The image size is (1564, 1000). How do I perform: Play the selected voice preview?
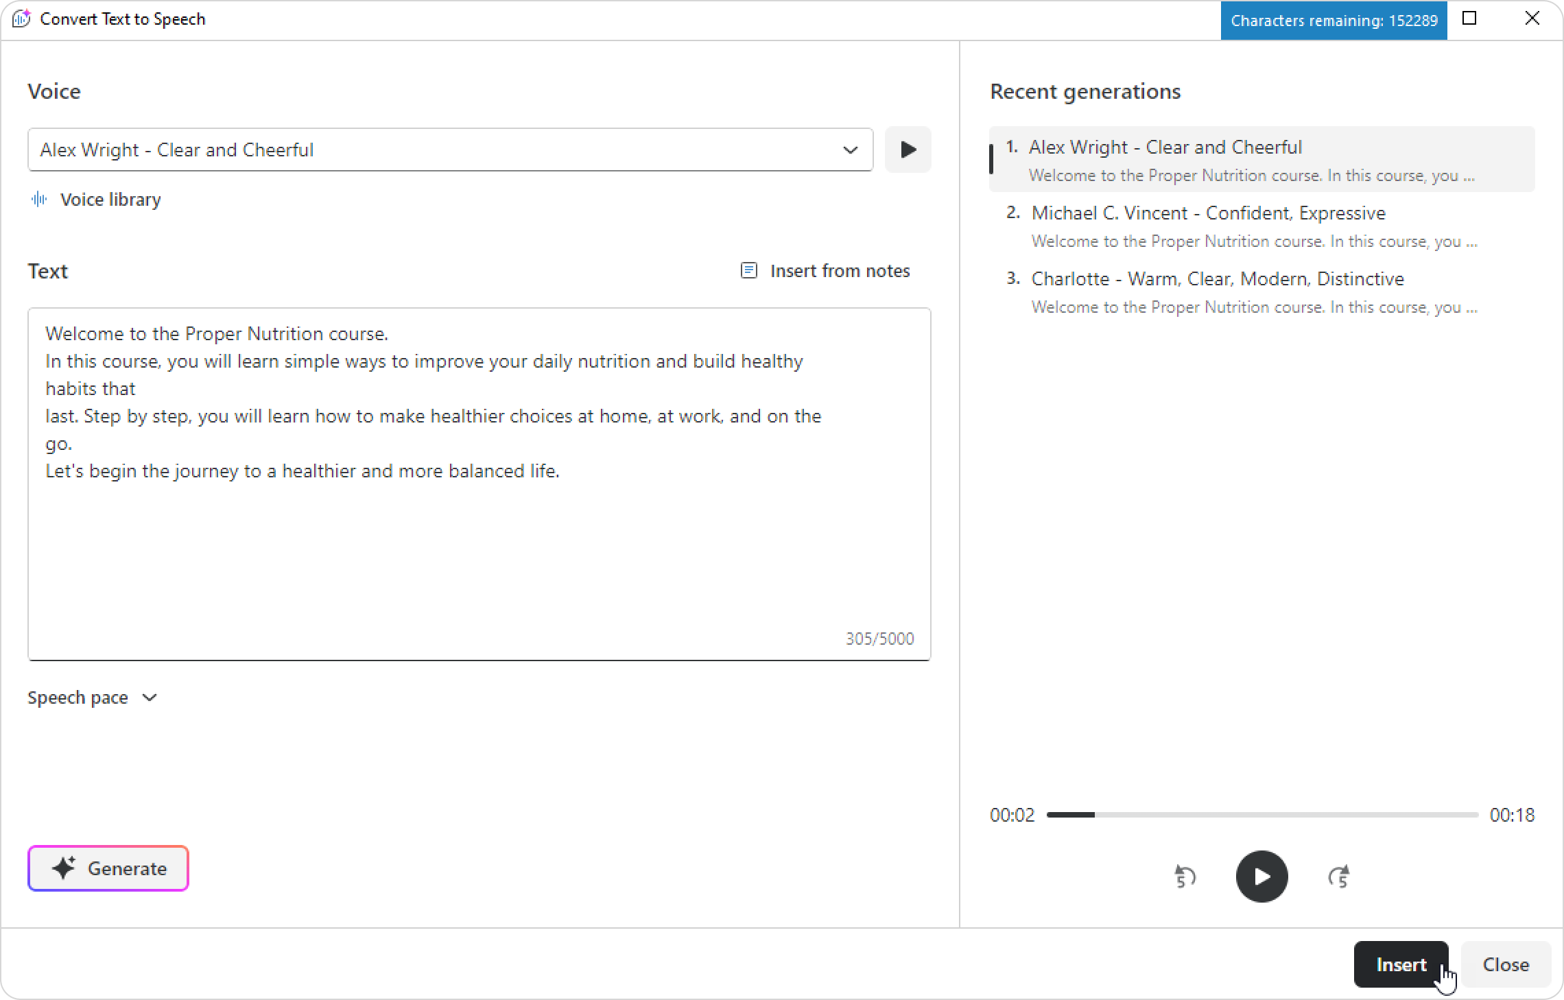pyautogui.click(x=908, y=150)
